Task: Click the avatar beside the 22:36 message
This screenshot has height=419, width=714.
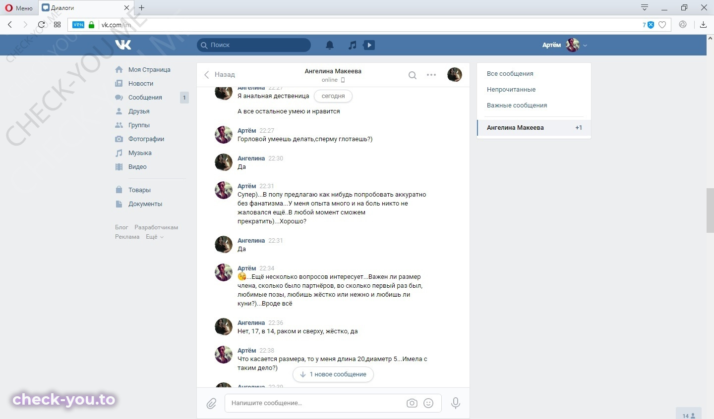Action: coord(224,327)
